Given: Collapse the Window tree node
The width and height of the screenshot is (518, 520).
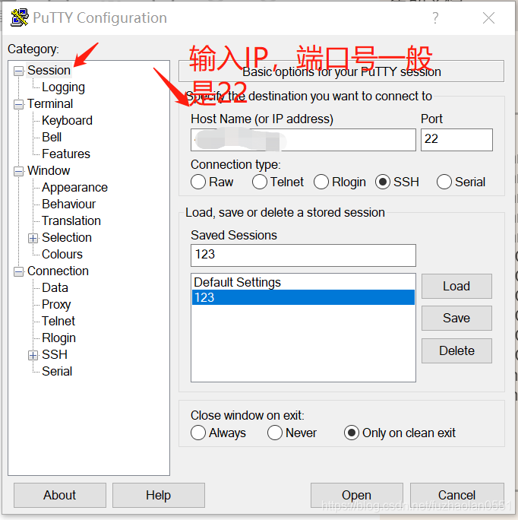Looking at the screenshot, I should pos(19,172).
